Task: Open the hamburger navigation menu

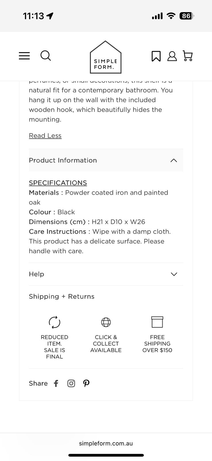Action: [x=24, y=56]
